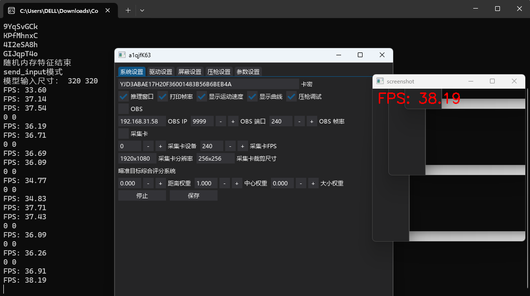Click the app icon in the a1qjfK63 title bar
This screenshot has height=296, width=530.
click(122, 55)
